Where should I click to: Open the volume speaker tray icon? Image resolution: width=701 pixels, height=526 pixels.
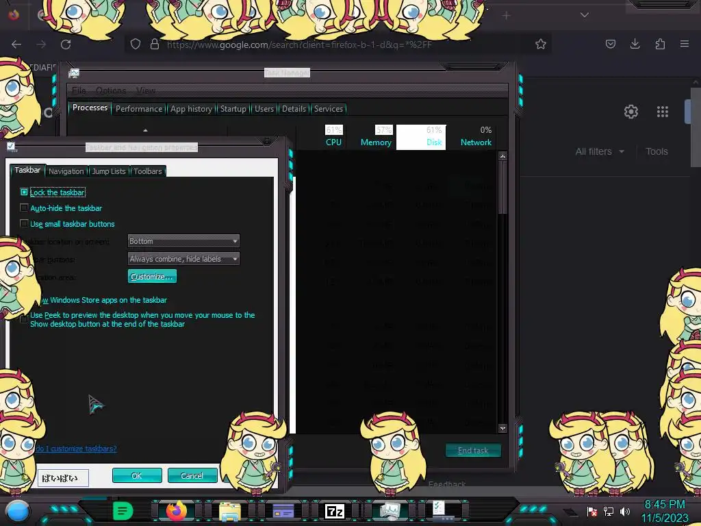pyautogui.click(x=625, y=511)
